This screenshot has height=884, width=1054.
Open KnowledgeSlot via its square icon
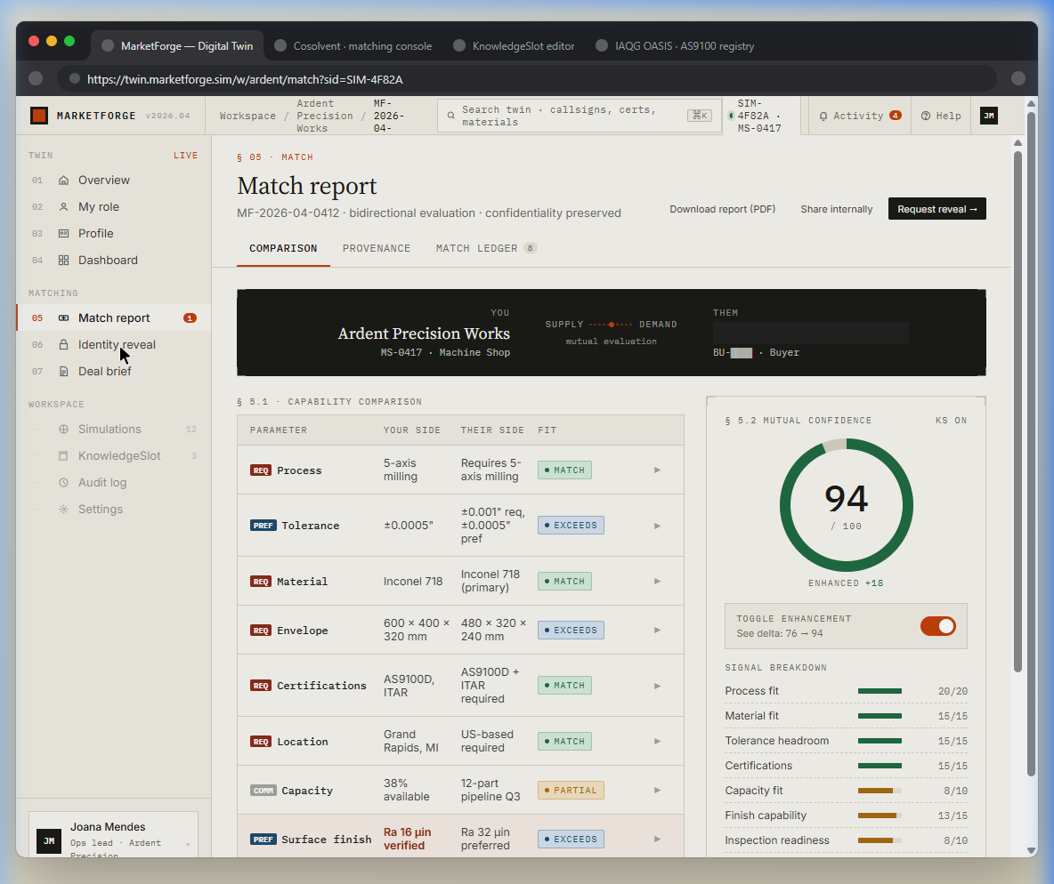63,455
